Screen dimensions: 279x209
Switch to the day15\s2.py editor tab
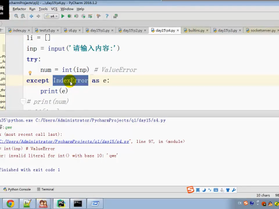(x=133, y=30)
